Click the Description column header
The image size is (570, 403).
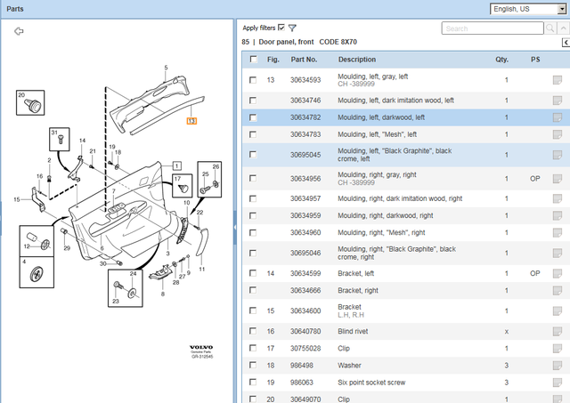(356, 60)
